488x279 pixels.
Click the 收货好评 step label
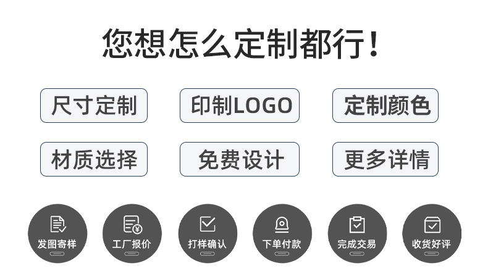[431, 244]
